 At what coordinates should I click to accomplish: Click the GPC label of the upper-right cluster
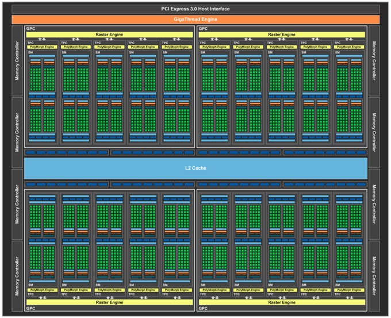pyautogui.click(x=203, y=29)
